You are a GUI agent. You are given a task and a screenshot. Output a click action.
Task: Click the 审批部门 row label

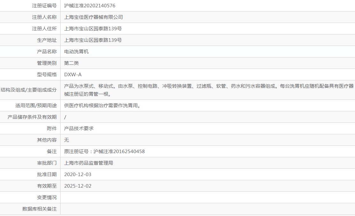(x=47, y=163)
